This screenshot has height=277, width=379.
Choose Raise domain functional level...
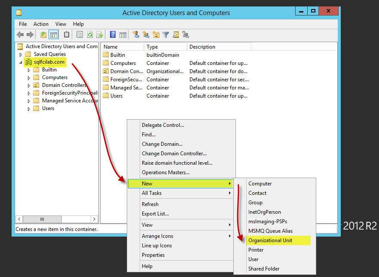pyautogui.click(x=180, y=163)
